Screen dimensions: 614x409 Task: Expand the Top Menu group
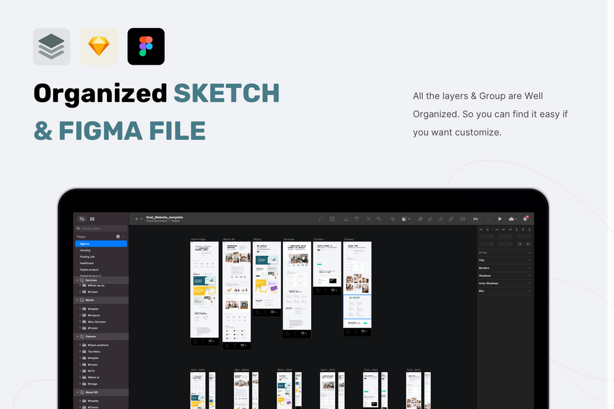[x=80, y=352]
